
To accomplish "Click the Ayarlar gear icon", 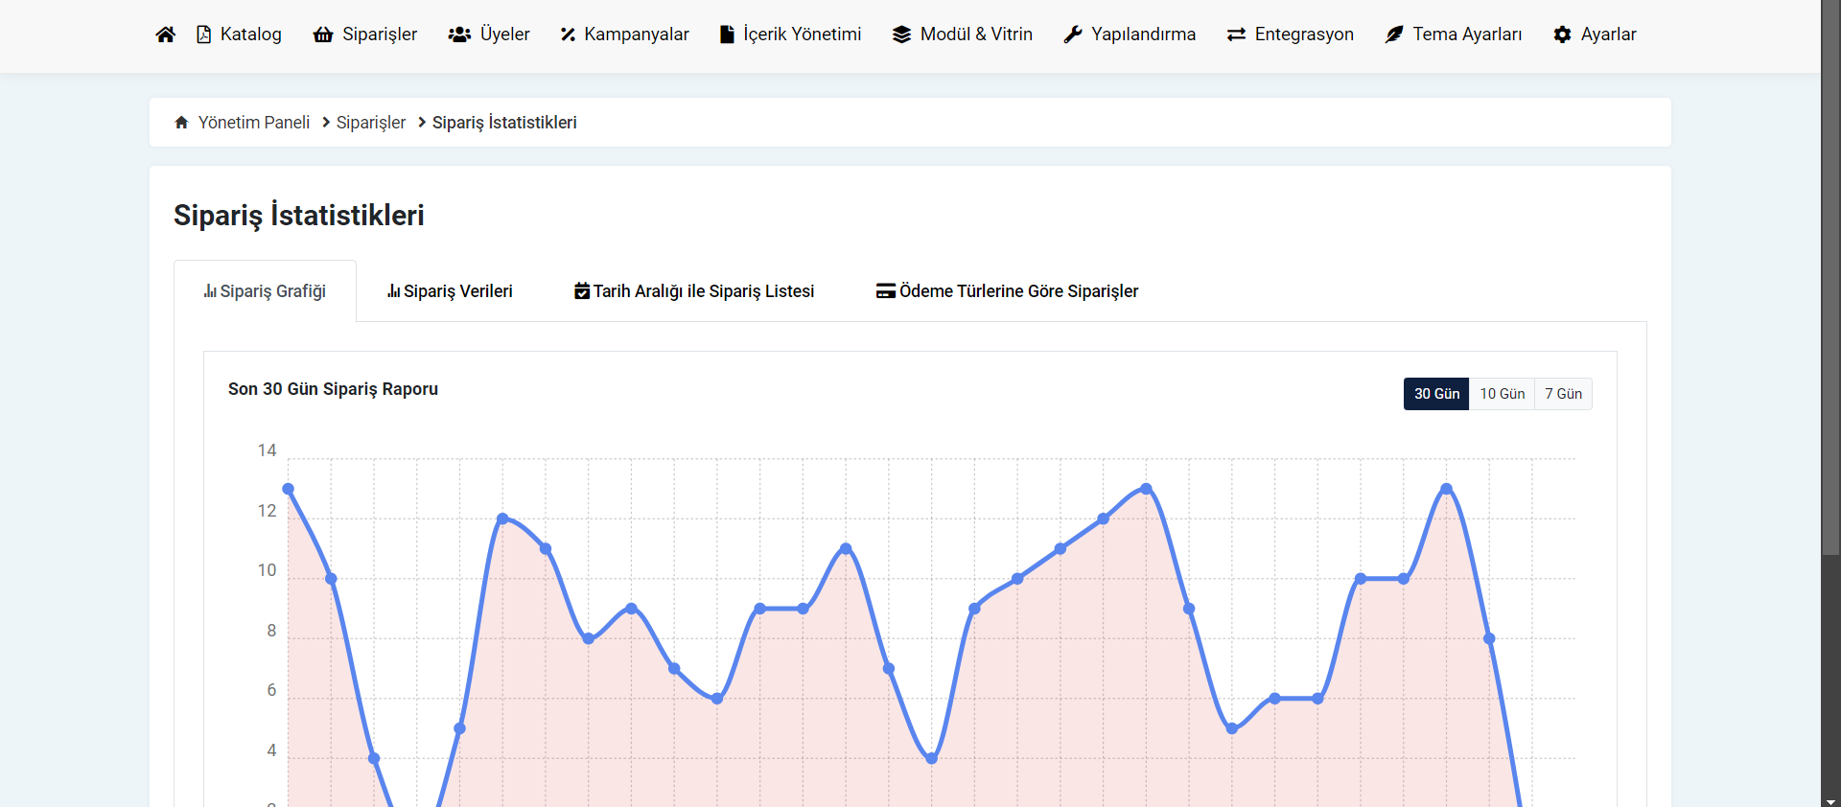I will pos(1562,35).
